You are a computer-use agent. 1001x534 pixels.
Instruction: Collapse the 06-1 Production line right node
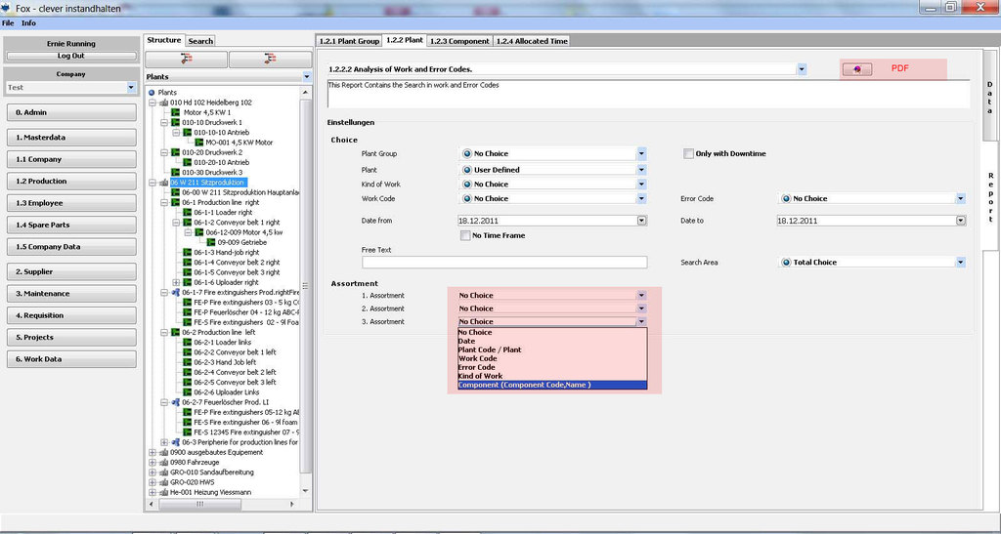point(164,201)
